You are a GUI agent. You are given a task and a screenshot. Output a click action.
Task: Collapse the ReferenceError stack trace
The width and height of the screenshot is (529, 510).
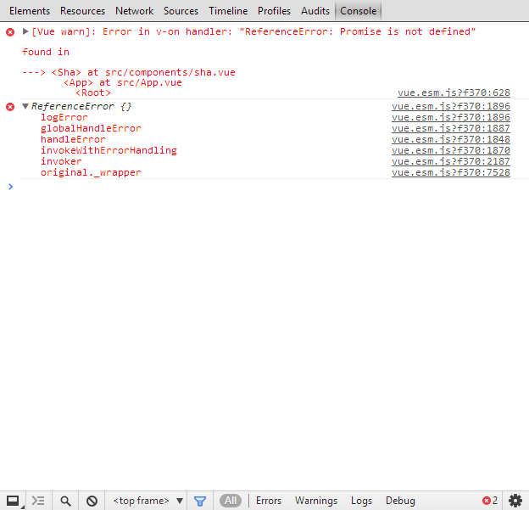25,106
